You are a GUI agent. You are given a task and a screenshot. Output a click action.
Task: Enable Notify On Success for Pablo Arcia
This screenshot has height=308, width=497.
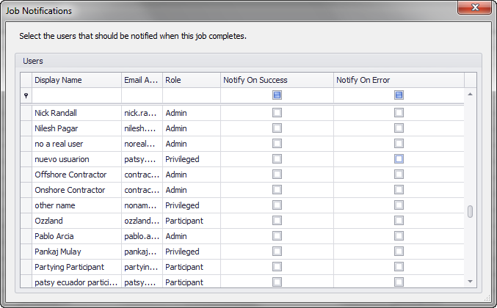click(277, 236)
